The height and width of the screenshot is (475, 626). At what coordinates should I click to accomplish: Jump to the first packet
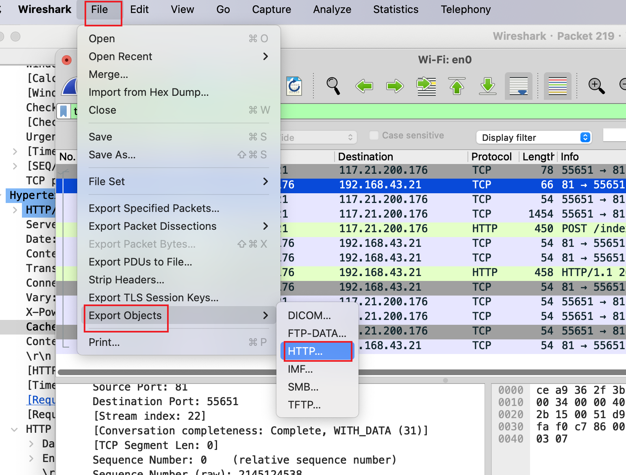click(457, 86)
